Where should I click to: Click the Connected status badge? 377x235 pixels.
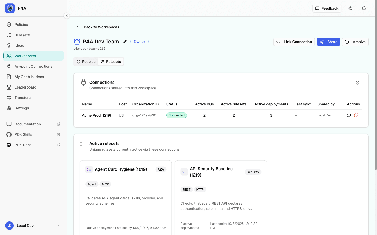(x=176, y=115)
